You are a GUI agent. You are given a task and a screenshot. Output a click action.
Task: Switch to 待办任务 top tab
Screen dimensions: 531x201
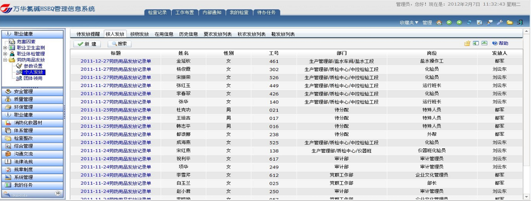[267, 12]
